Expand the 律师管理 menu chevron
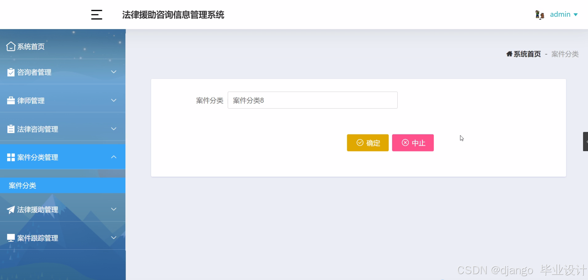Screen dimensions: 588x280 [114, 100]
